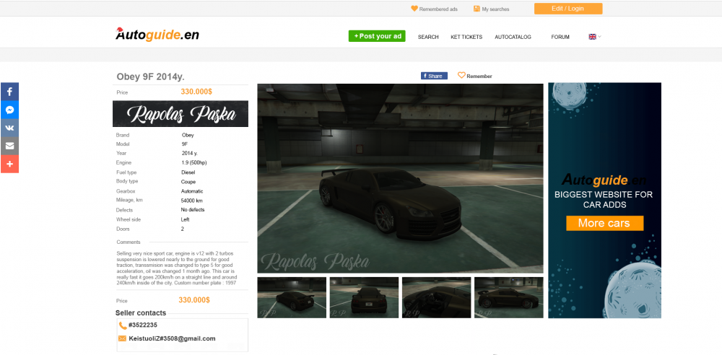Share via the Messenger sidebar icon

coord(9,110)
